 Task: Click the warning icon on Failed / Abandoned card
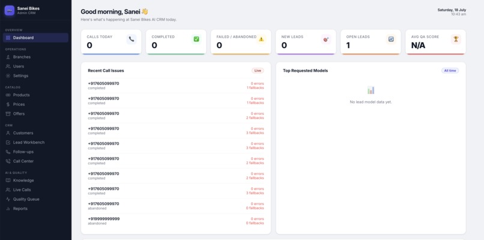(261, 39)
